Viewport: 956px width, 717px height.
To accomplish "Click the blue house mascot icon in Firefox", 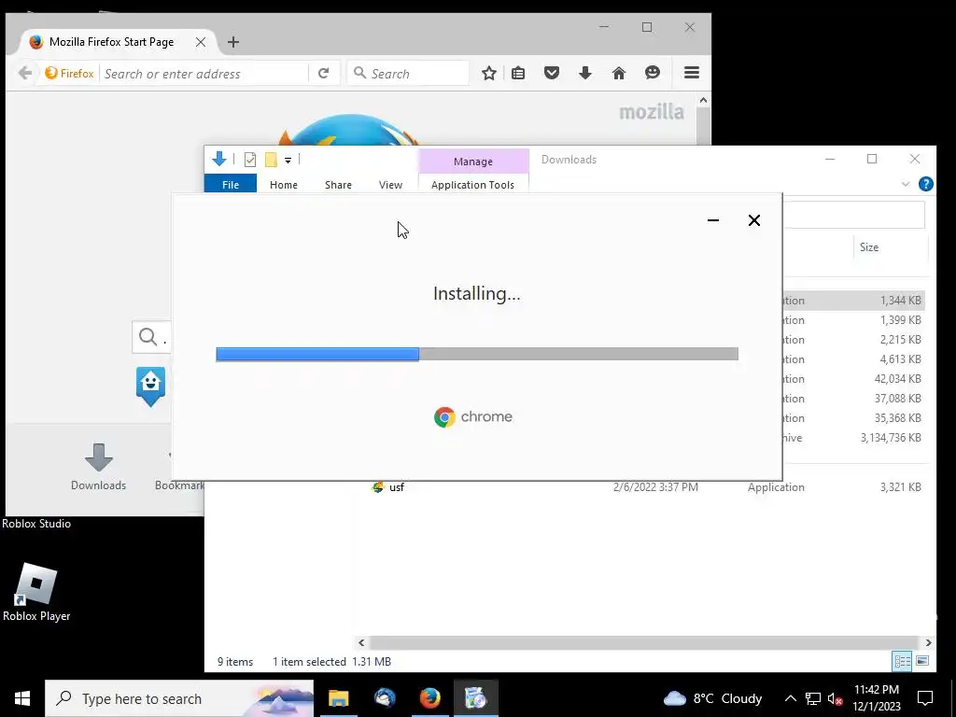I will [150, 387].
